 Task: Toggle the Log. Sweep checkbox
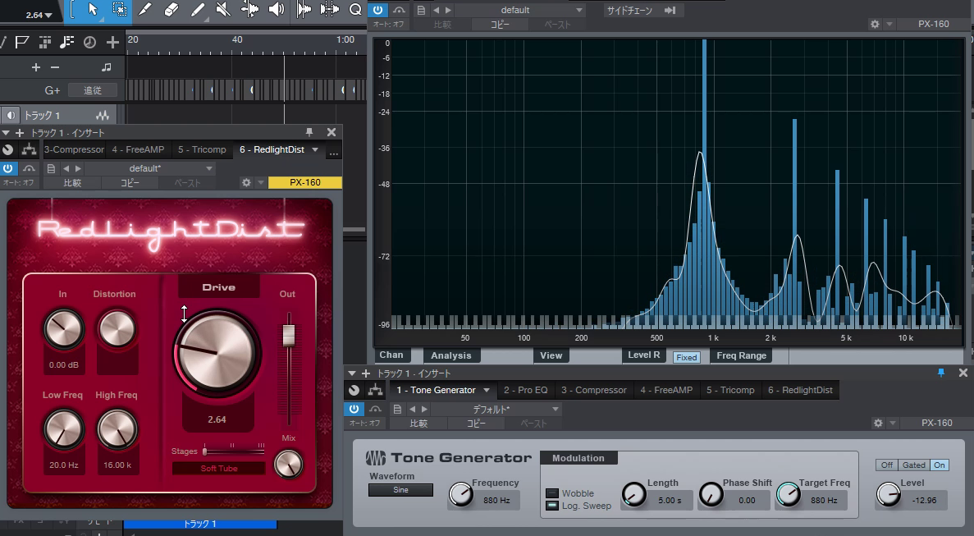pos(551,506)
